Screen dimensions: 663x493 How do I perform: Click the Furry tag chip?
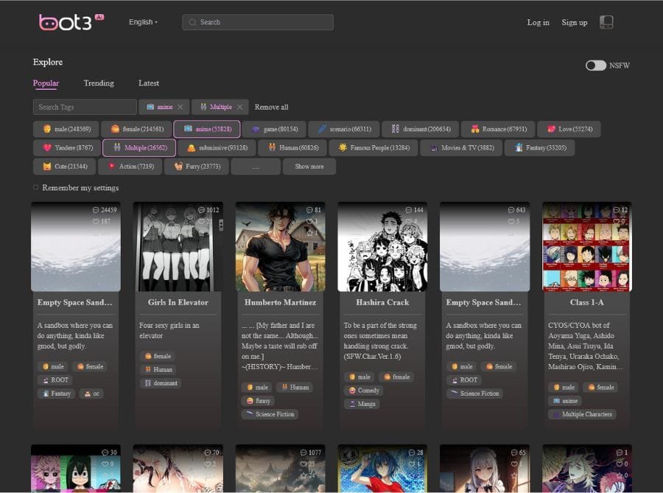coord(196,167)
